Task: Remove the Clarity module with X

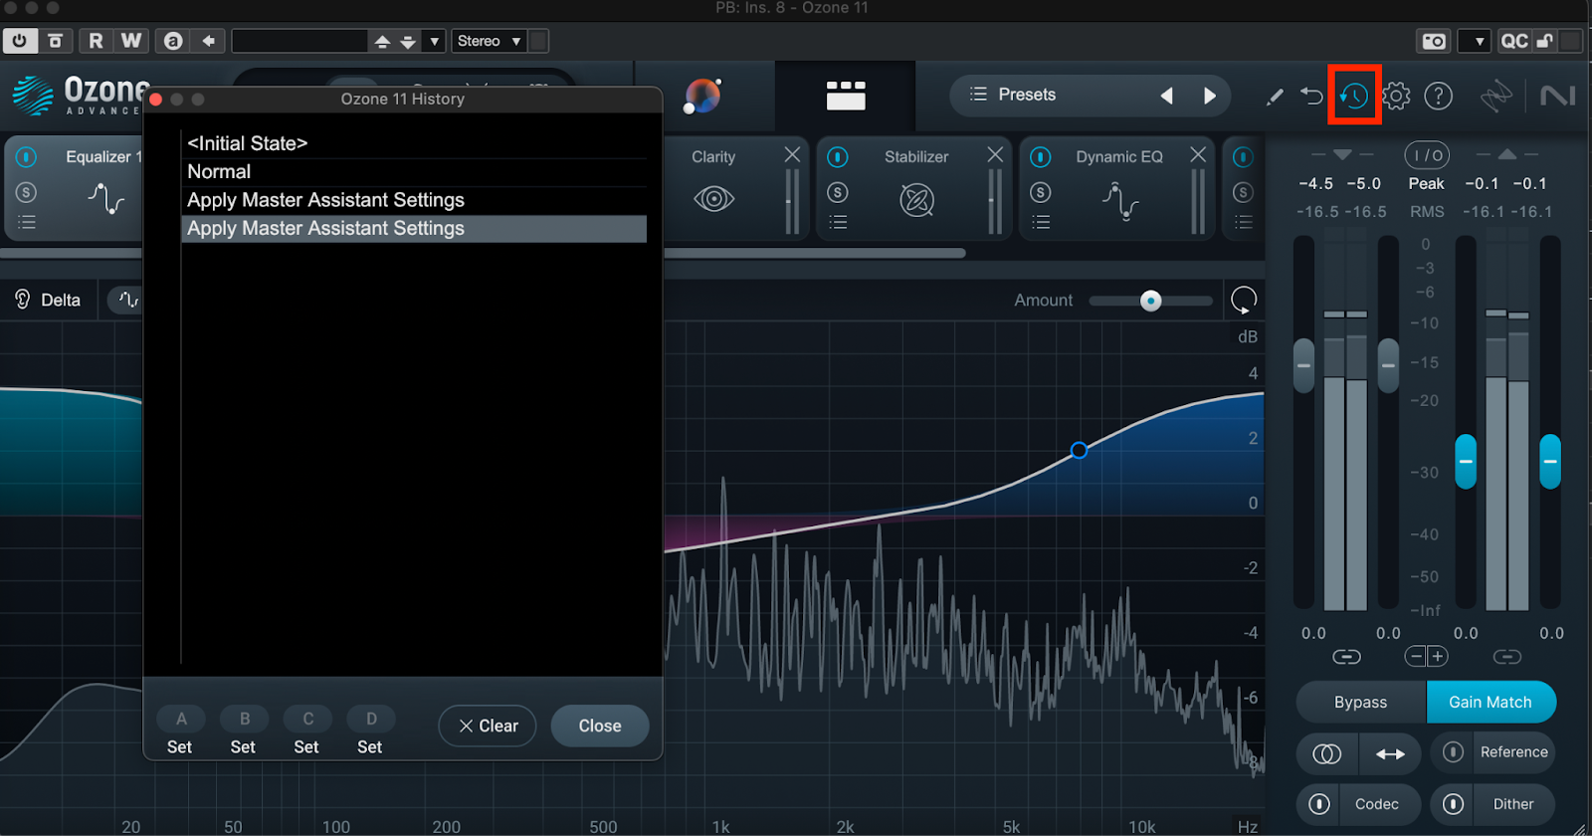Action: tap(792, 154)
